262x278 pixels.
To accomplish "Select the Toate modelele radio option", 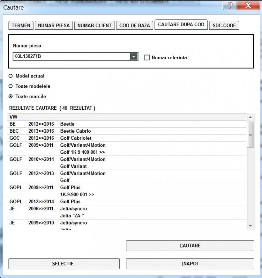I will [x=11, y=86].
